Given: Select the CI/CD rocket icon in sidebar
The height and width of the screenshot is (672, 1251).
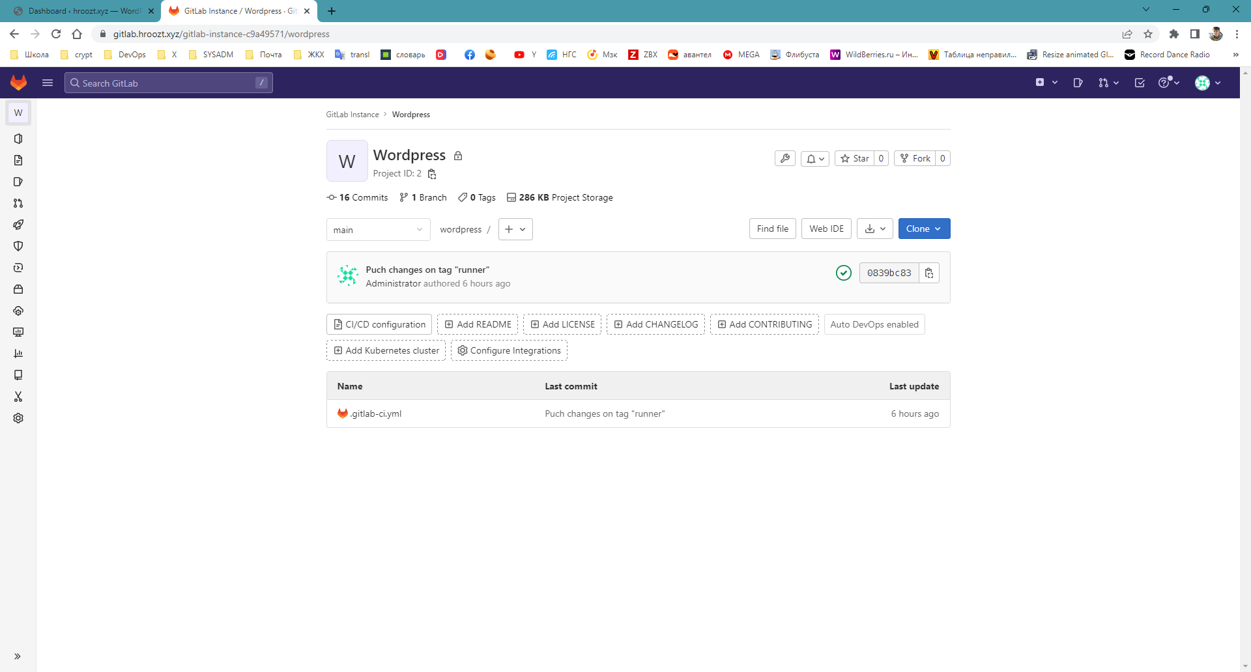Looking at the screenshot, I should (18, 225).
